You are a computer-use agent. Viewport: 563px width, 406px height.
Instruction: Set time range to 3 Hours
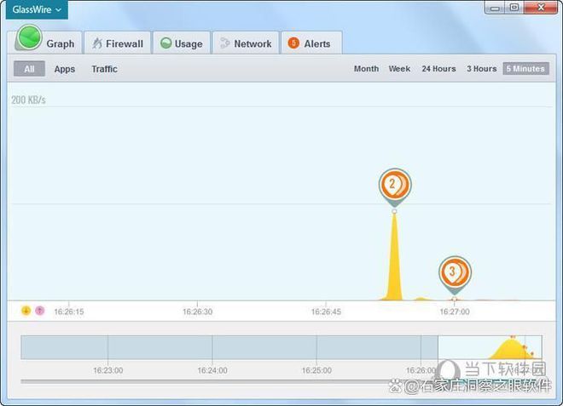click(x=481, y=68)
